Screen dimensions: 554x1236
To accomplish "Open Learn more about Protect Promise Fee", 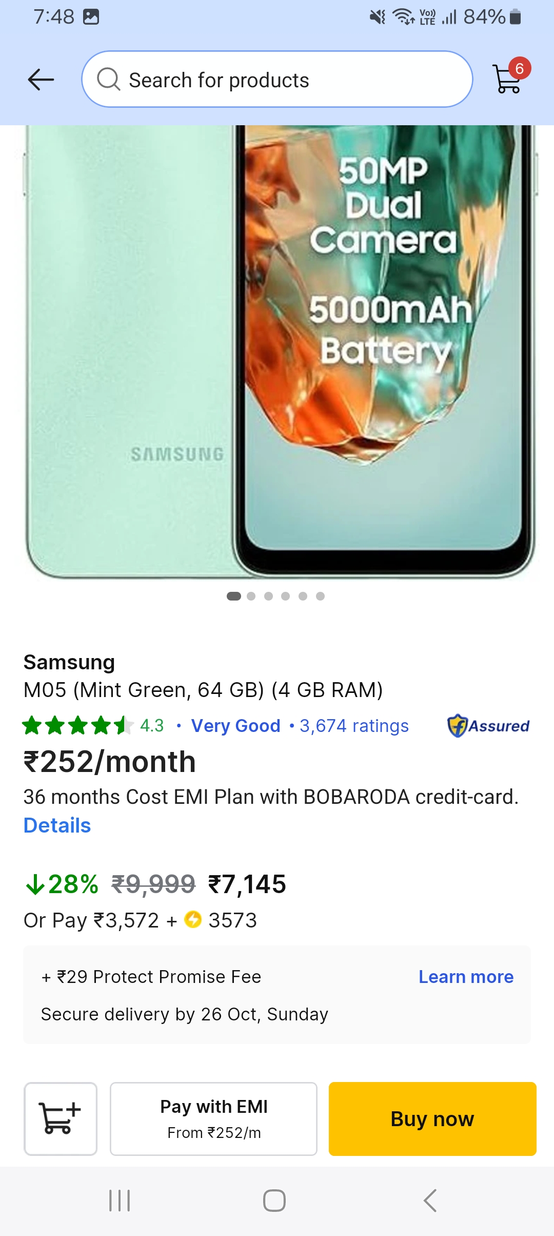I will pyautogui.click(x=466, y=977).
